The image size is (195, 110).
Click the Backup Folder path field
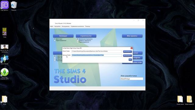point(97,55)
